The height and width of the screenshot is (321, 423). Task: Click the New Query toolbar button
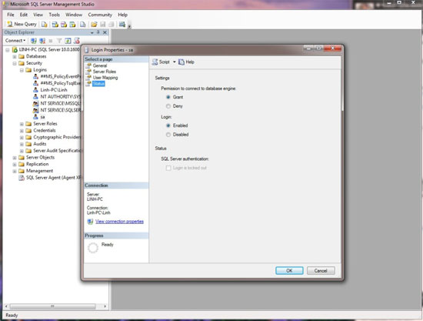point(22,25)
